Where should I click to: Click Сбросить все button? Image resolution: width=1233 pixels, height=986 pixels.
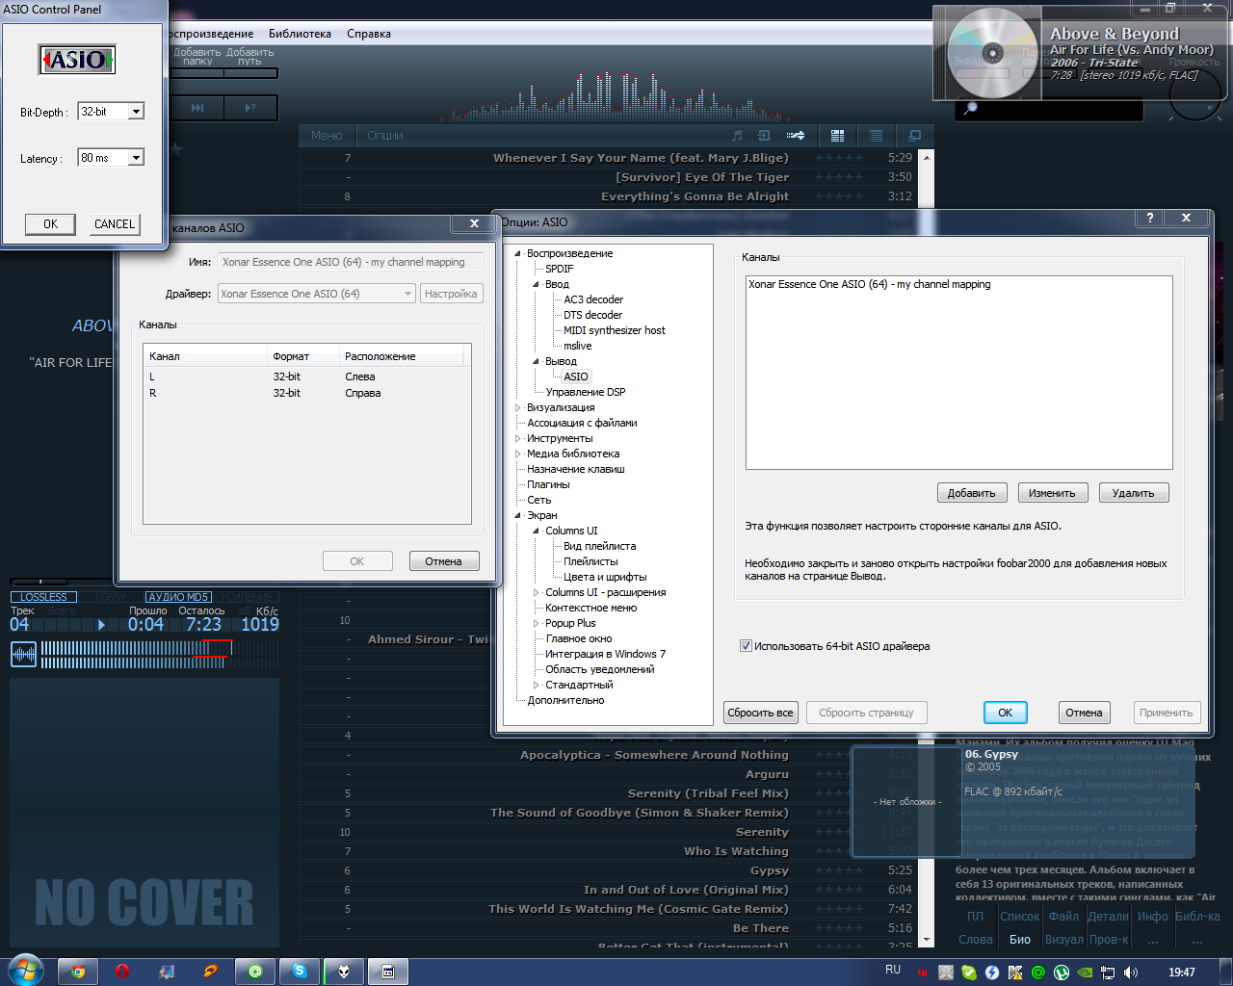(x=761, y=713)
